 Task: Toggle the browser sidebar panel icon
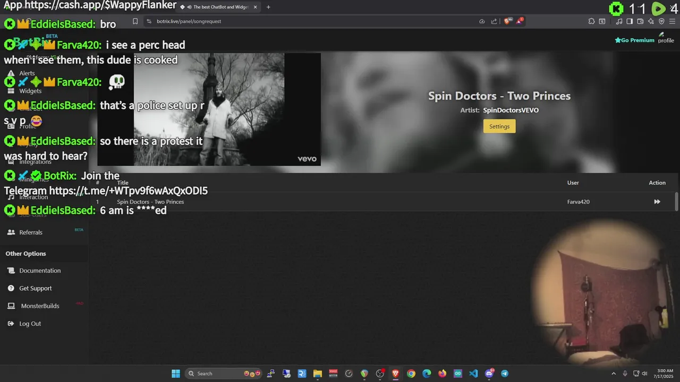point(630,21)
